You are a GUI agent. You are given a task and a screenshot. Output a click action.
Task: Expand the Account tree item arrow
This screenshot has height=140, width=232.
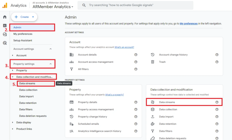point(13,55)
